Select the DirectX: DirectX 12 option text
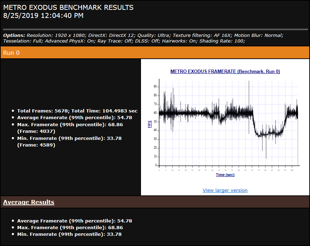This screenshot has height=246, width=310. (x=112, y=35)
